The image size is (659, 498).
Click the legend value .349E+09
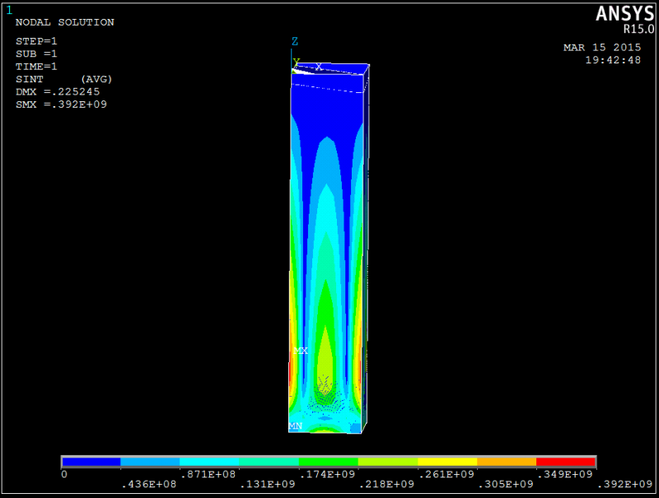click(565, 474)
